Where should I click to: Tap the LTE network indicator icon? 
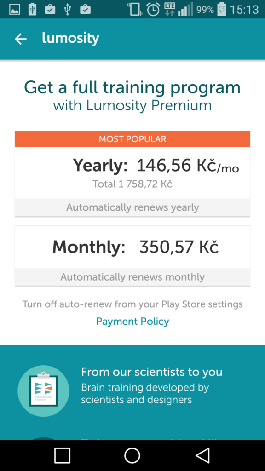(x=170, y=9)
